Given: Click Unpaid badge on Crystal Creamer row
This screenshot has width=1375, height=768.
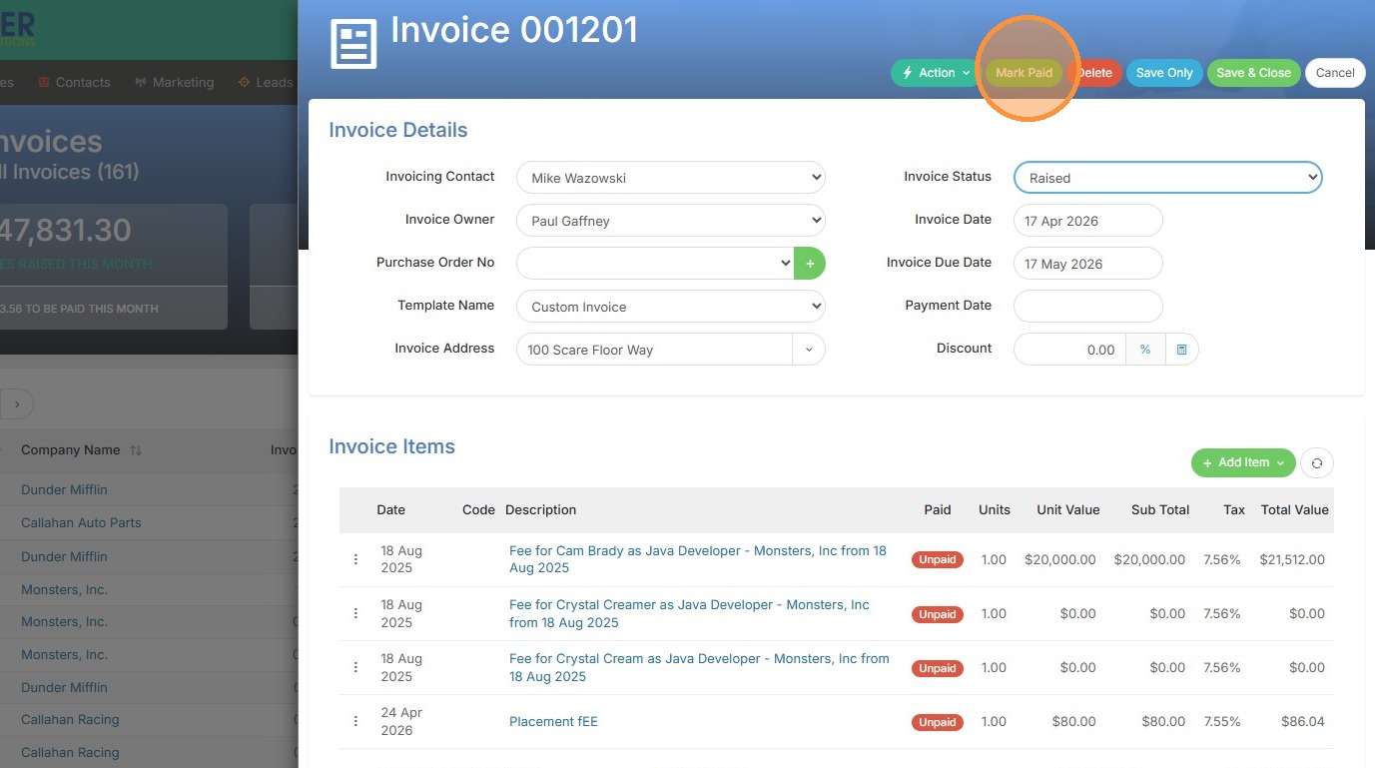Looking at the screenshot, I should coord(937,614).
